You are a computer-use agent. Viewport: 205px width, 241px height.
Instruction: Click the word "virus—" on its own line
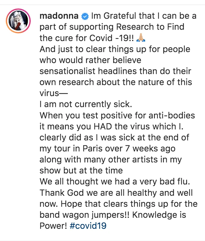click(54, 93)
